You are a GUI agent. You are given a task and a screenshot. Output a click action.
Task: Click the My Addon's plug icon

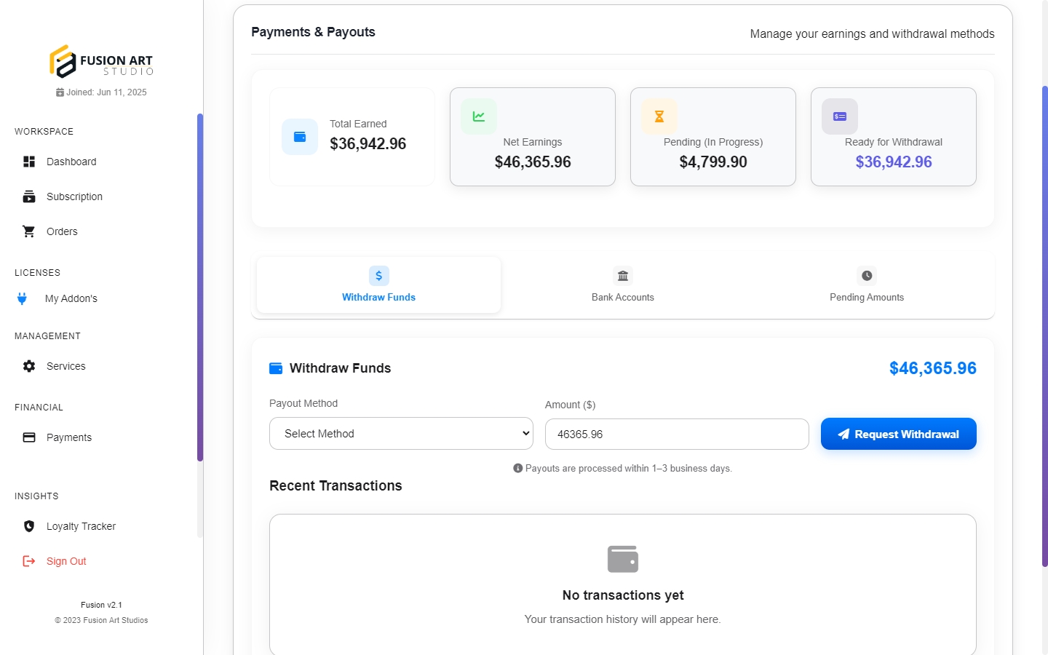pos(23,298)
